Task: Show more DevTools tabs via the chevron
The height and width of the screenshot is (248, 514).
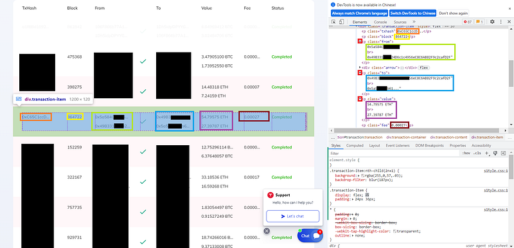Action: click(414, 22)
